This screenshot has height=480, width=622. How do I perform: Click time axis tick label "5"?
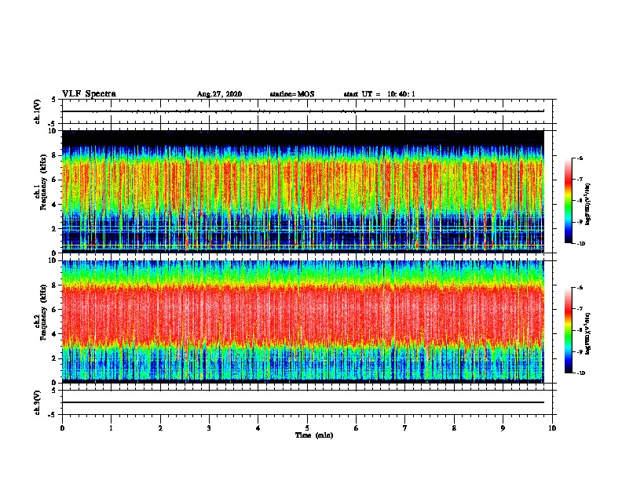click(307, 428)
